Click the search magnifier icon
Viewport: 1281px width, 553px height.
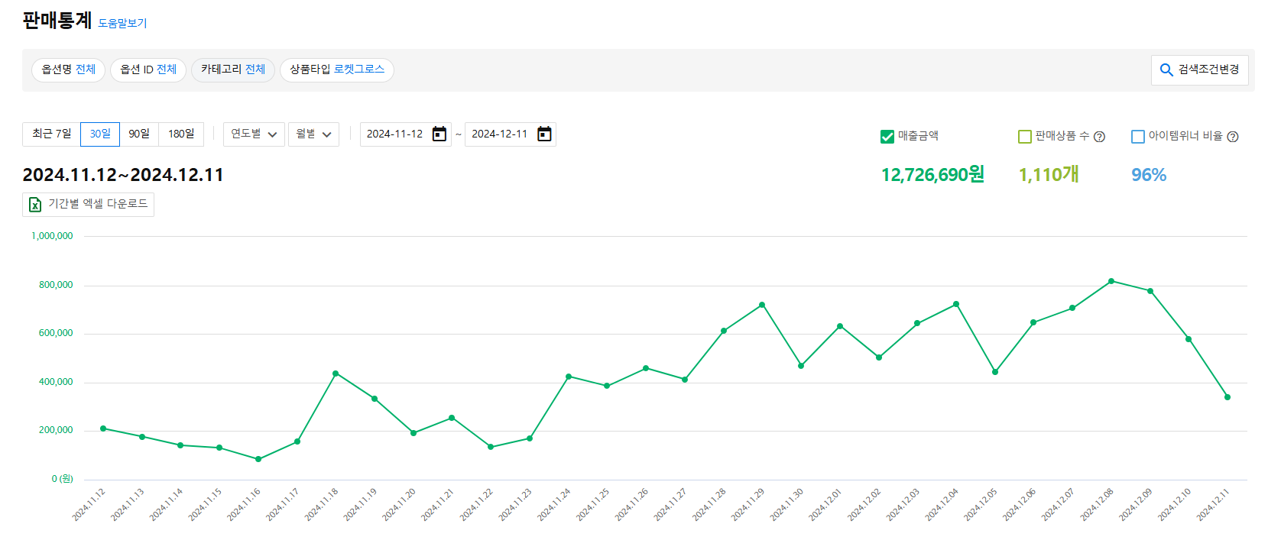(x=1166, y=70)
